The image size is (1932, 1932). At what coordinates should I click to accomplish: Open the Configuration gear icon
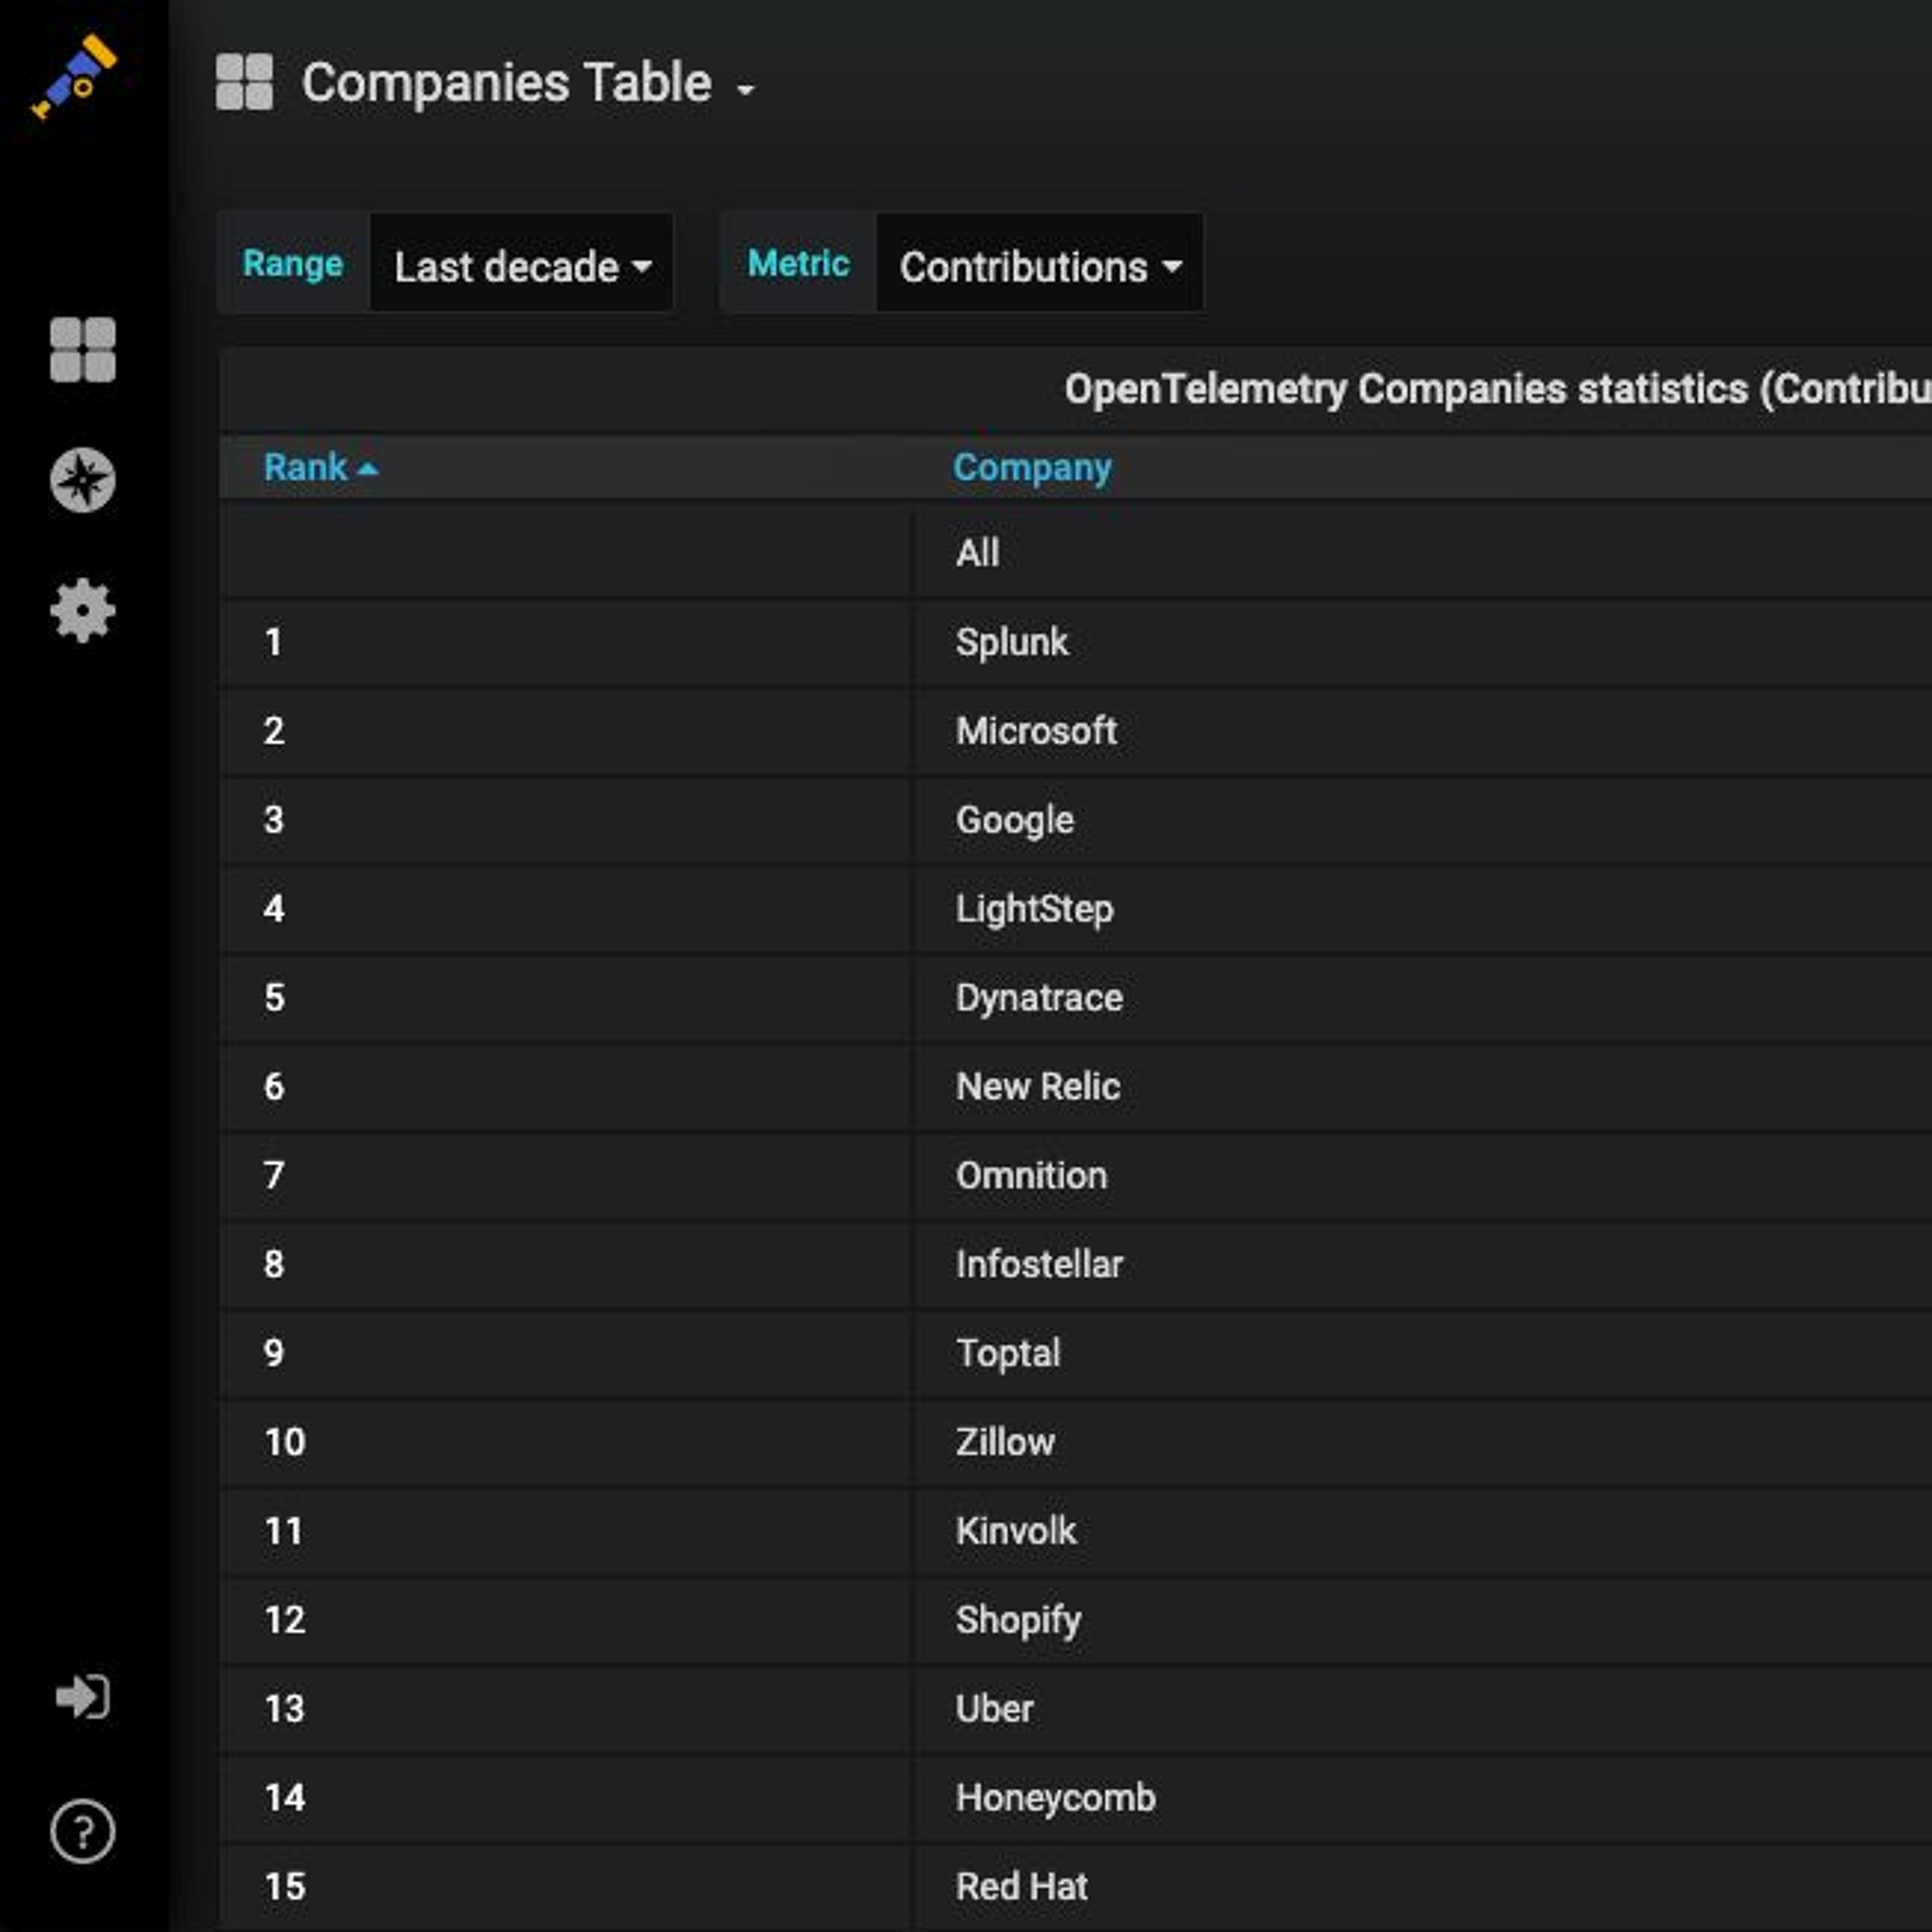point(83,610)
